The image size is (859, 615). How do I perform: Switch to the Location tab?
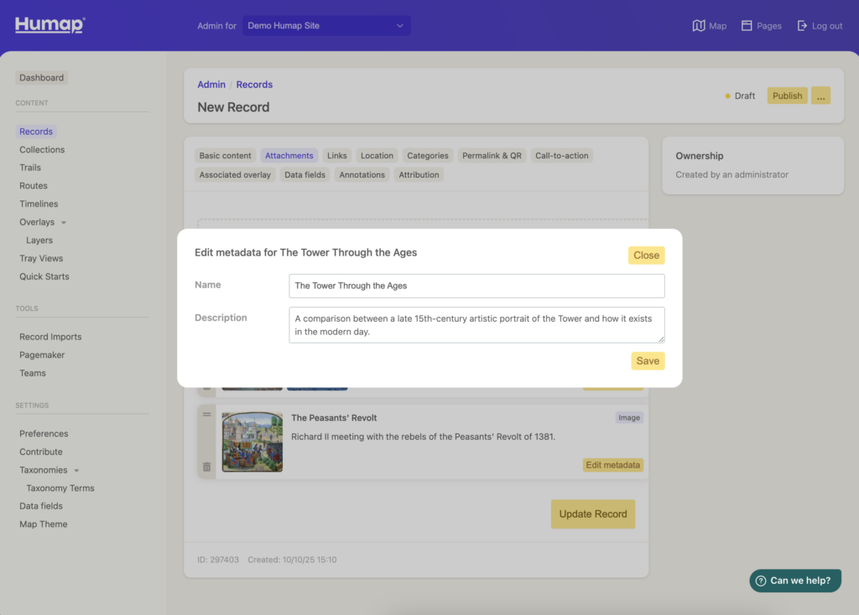[x=377, y=156]
